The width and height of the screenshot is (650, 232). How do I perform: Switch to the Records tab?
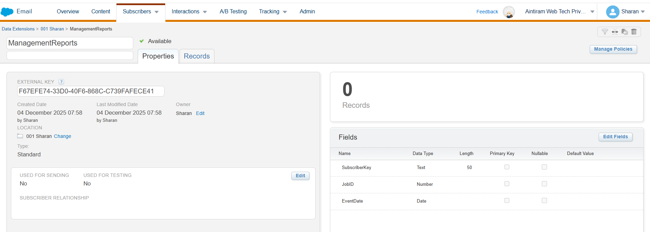(197, 56)
